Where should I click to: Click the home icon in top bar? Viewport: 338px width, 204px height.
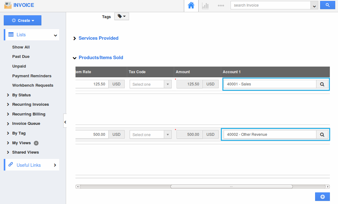tap(191, 5)
